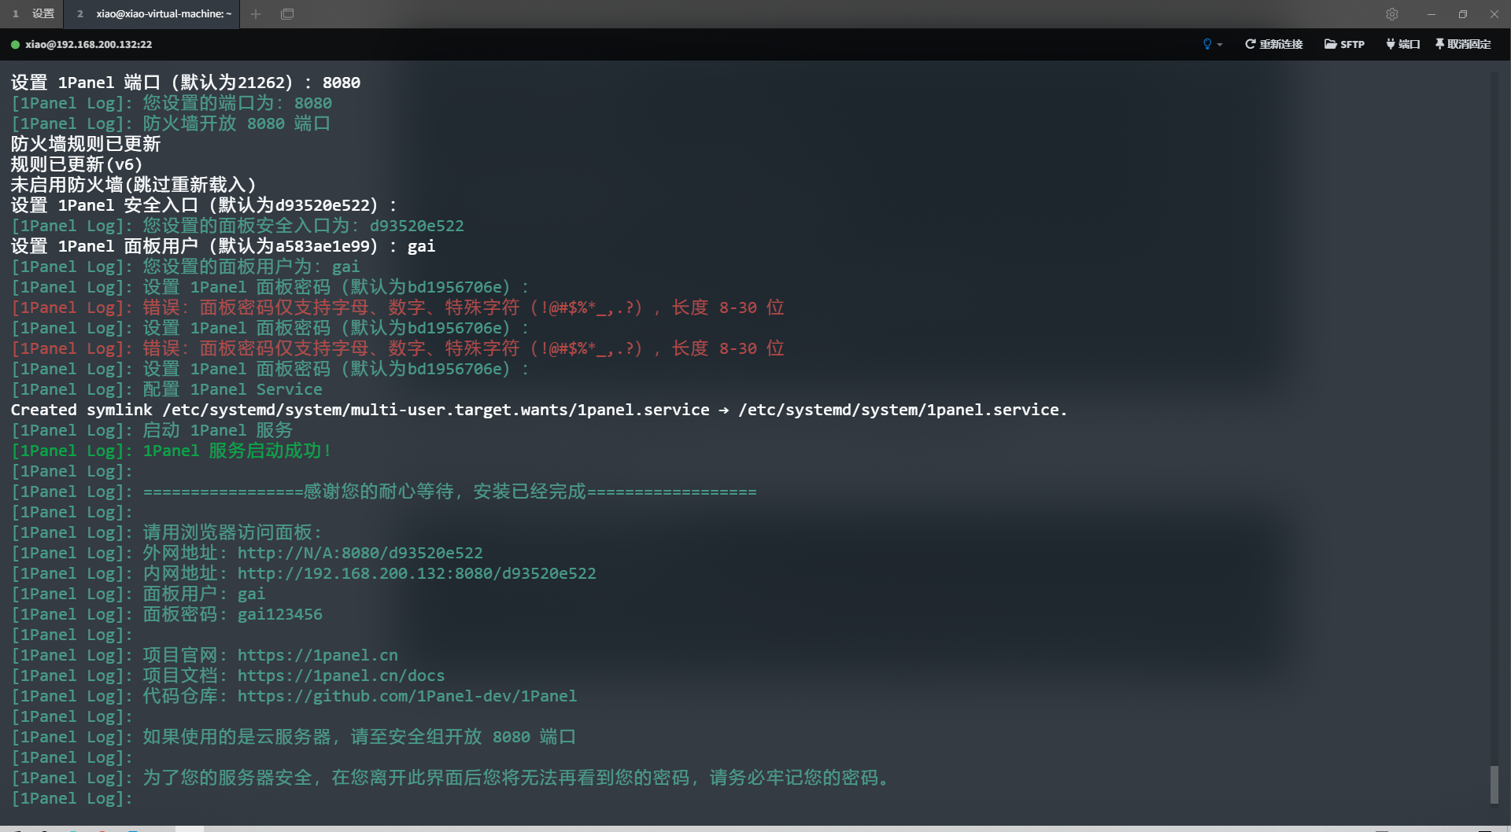
Task: Click the 启动 1Panel 服务 log line
Action: [152, 430]
